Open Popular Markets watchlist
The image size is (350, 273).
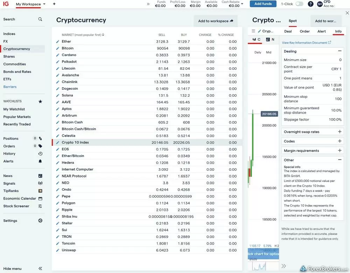(17, 117)
